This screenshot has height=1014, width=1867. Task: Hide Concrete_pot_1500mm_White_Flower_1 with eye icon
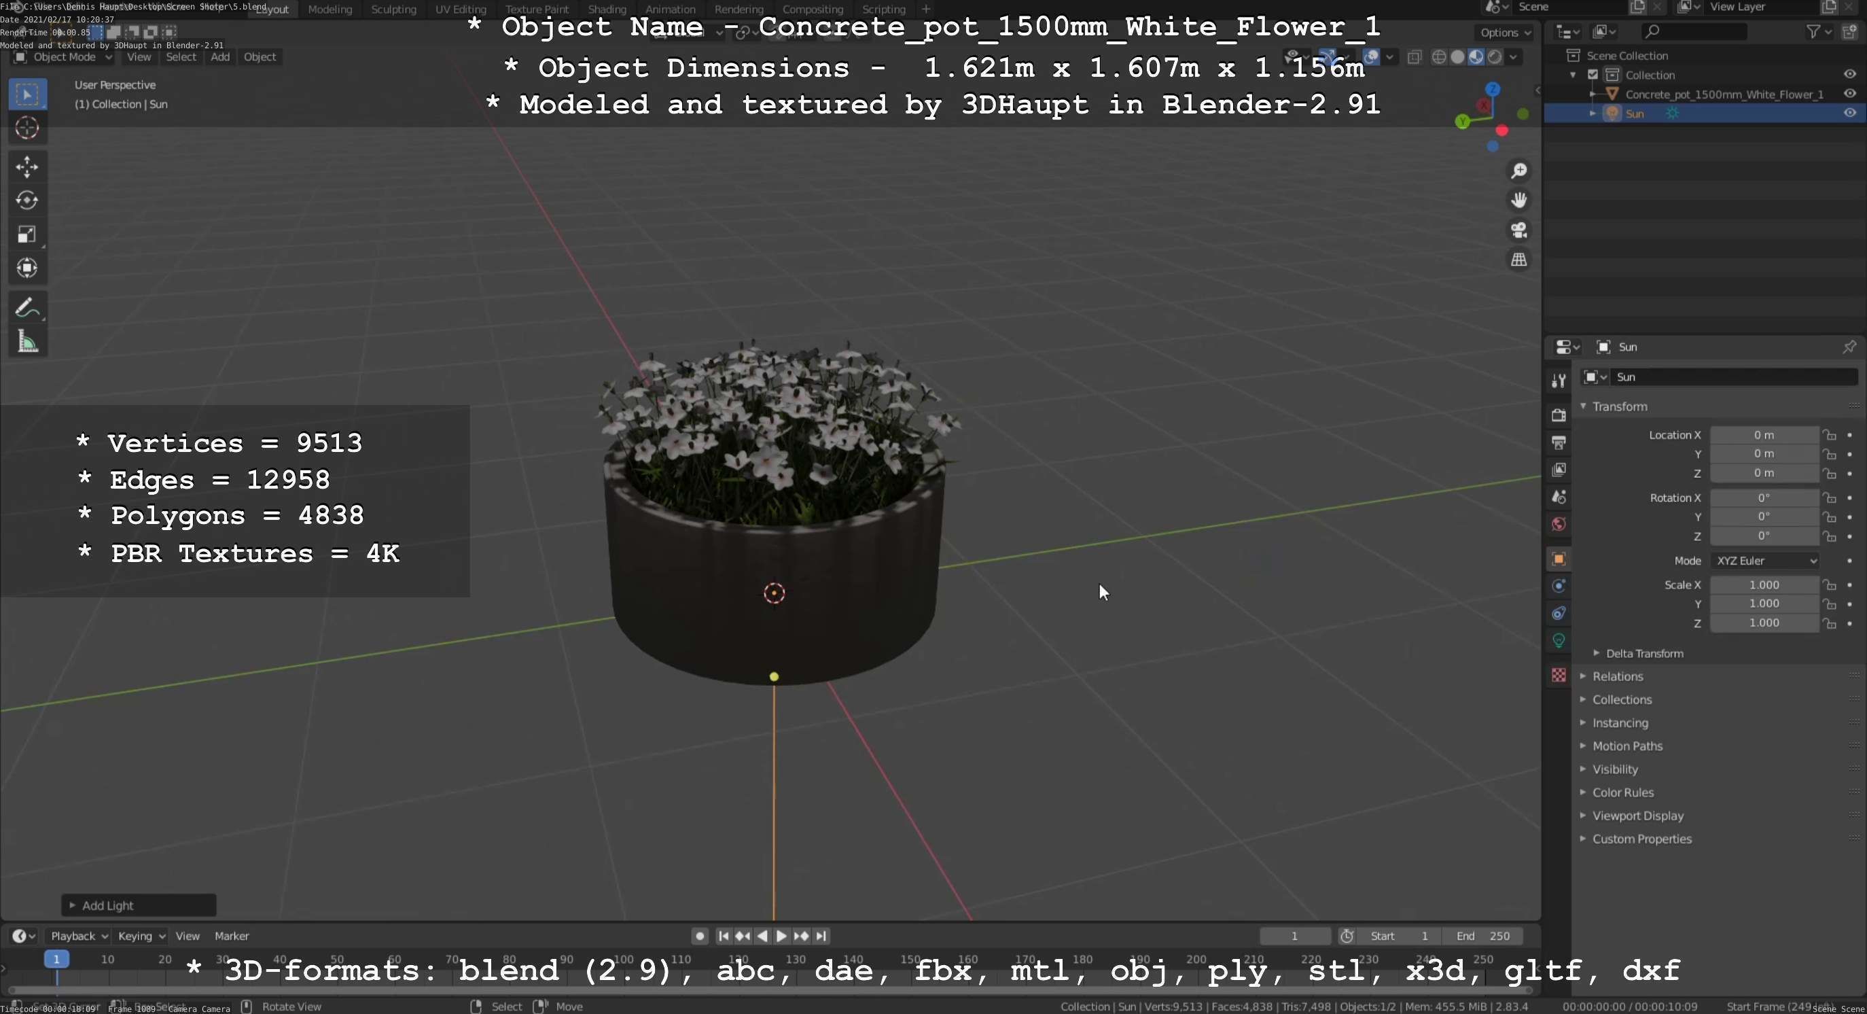(x=1849, y=94)
